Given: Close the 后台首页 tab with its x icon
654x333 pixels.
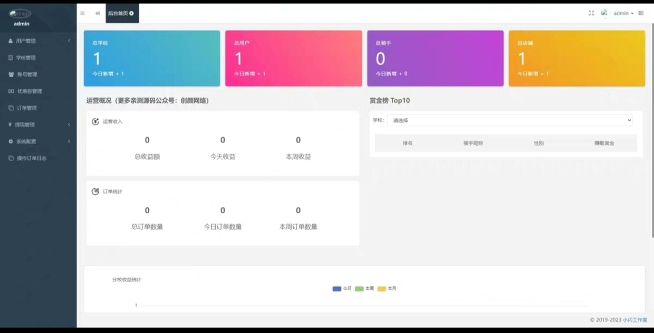Looking at the screenshot, I should click(x=131, y=13).
